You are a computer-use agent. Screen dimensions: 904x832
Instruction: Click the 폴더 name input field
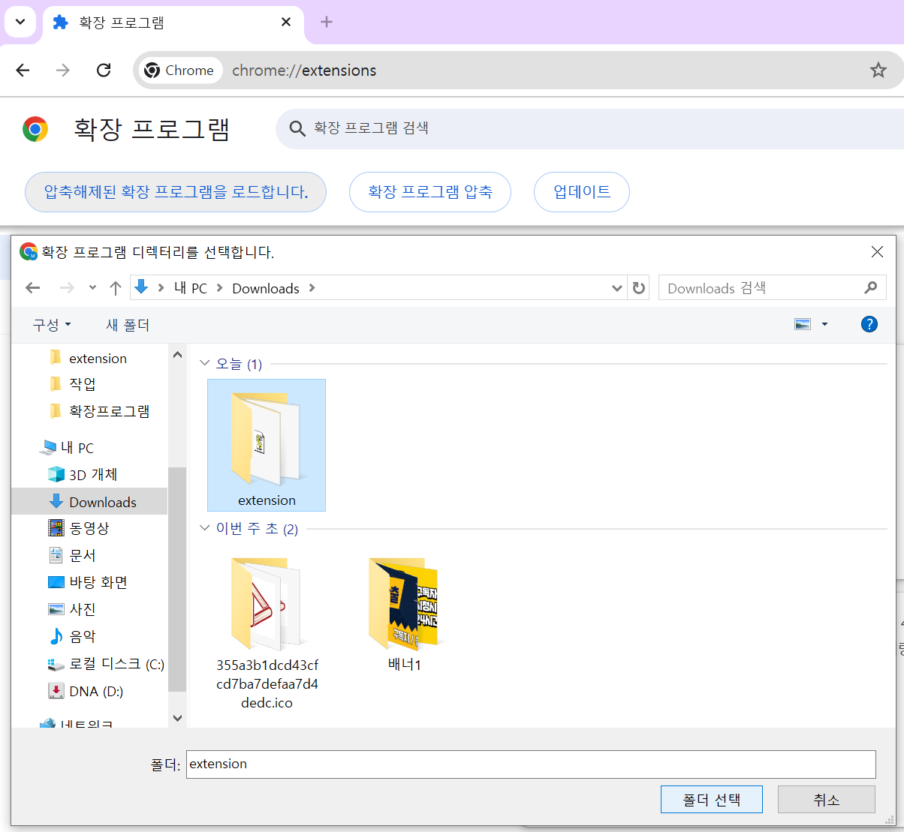(x=531, y=764)
